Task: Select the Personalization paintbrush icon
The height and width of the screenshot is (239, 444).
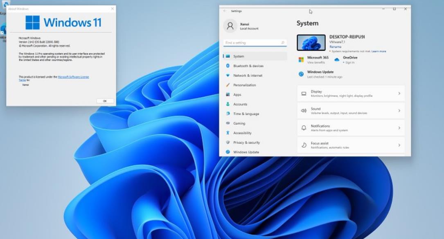Action: click(228, 85)
